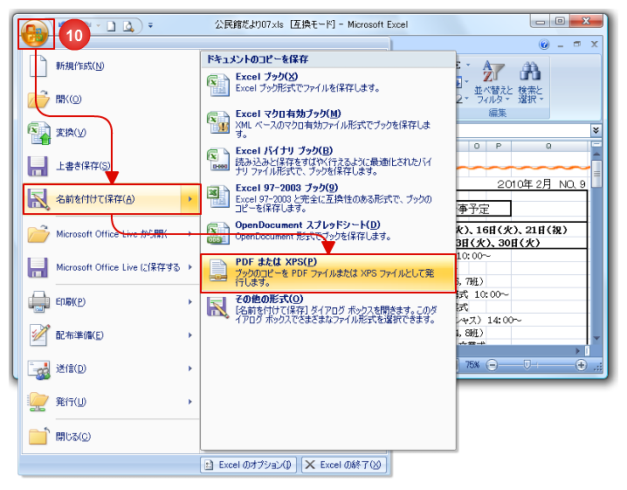Click the Print Preview quick access icon
This screenshot has height=490, width=627.
click(x=128, y=27)
